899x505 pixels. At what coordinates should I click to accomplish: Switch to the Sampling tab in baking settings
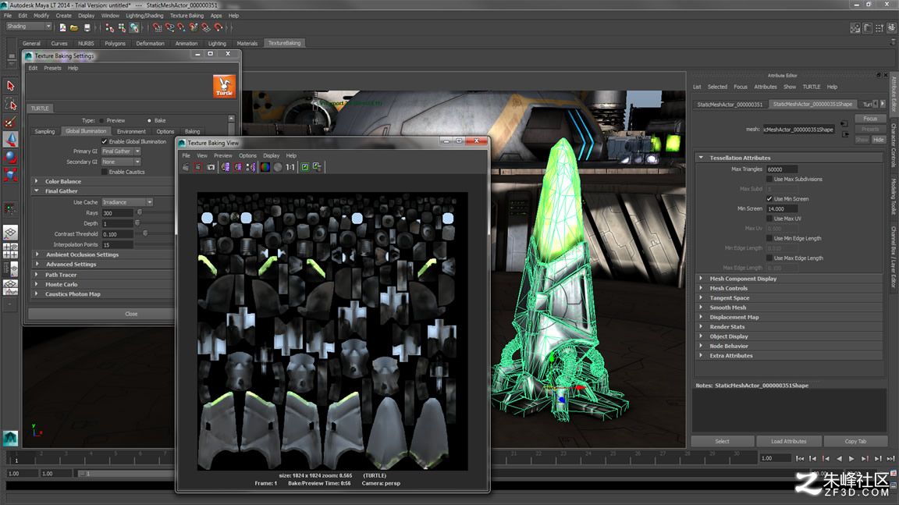click(x=44, y=131)
